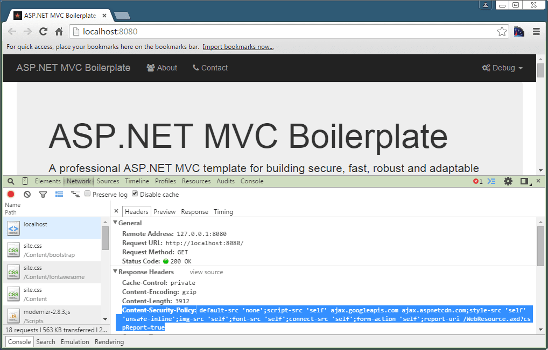The width and height of the screenshot is (548, 350).
Task: Open DevTools search with the magnifying glass
Action: [x=10, y=181]
